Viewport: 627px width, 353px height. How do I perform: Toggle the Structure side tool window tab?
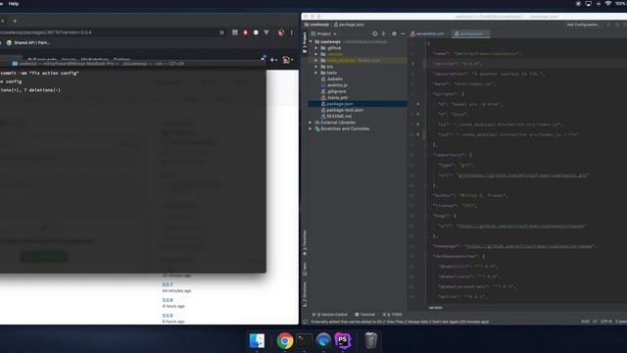click(x=305, y=294)
